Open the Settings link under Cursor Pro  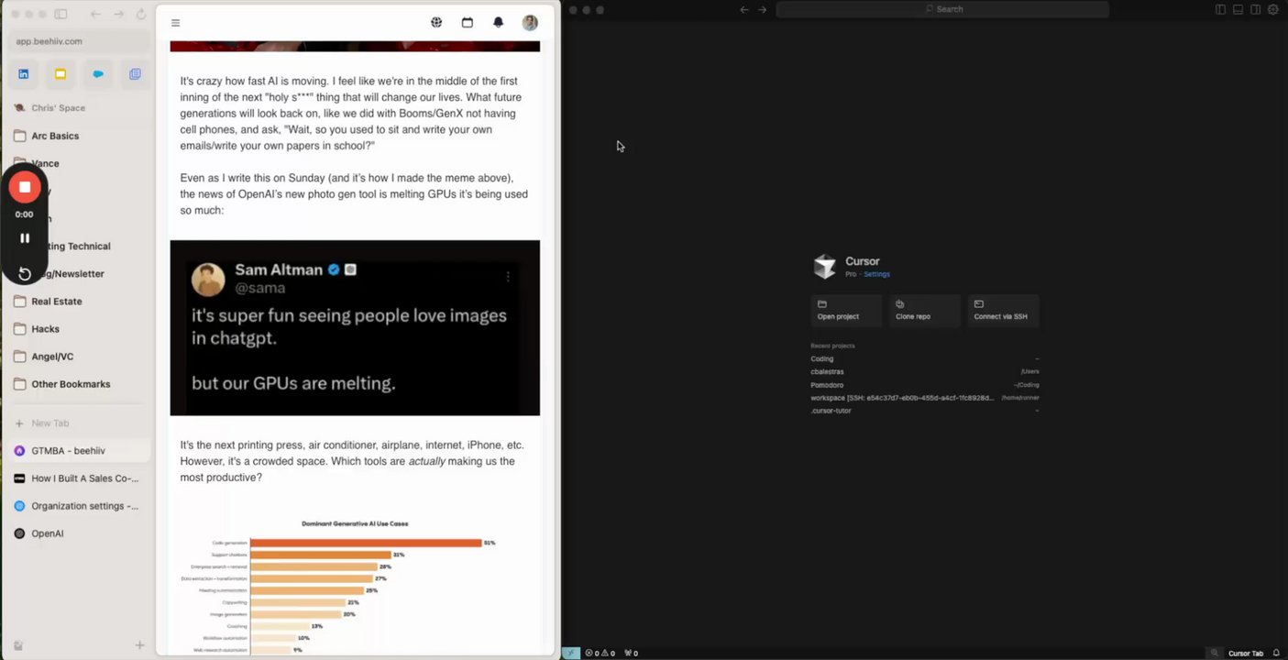click(876, 274)
